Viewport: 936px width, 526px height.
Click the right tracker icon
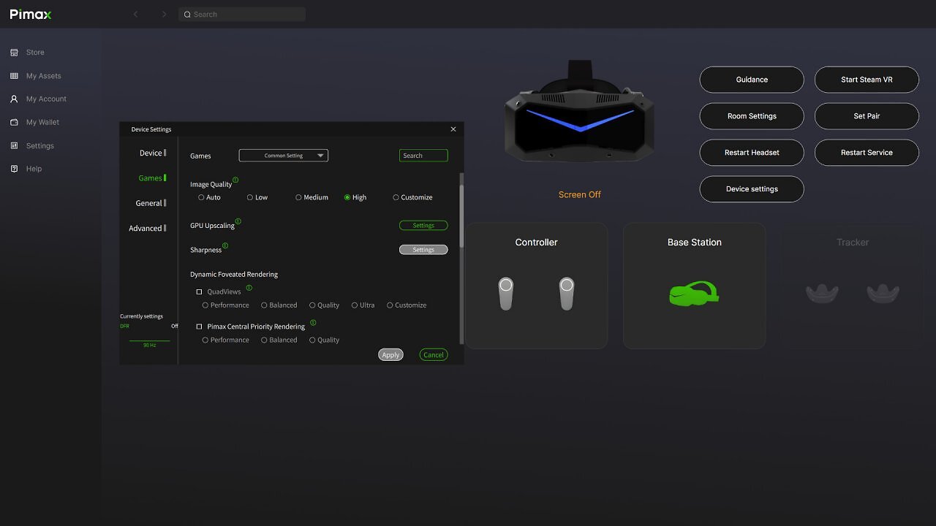coord(883,293)
